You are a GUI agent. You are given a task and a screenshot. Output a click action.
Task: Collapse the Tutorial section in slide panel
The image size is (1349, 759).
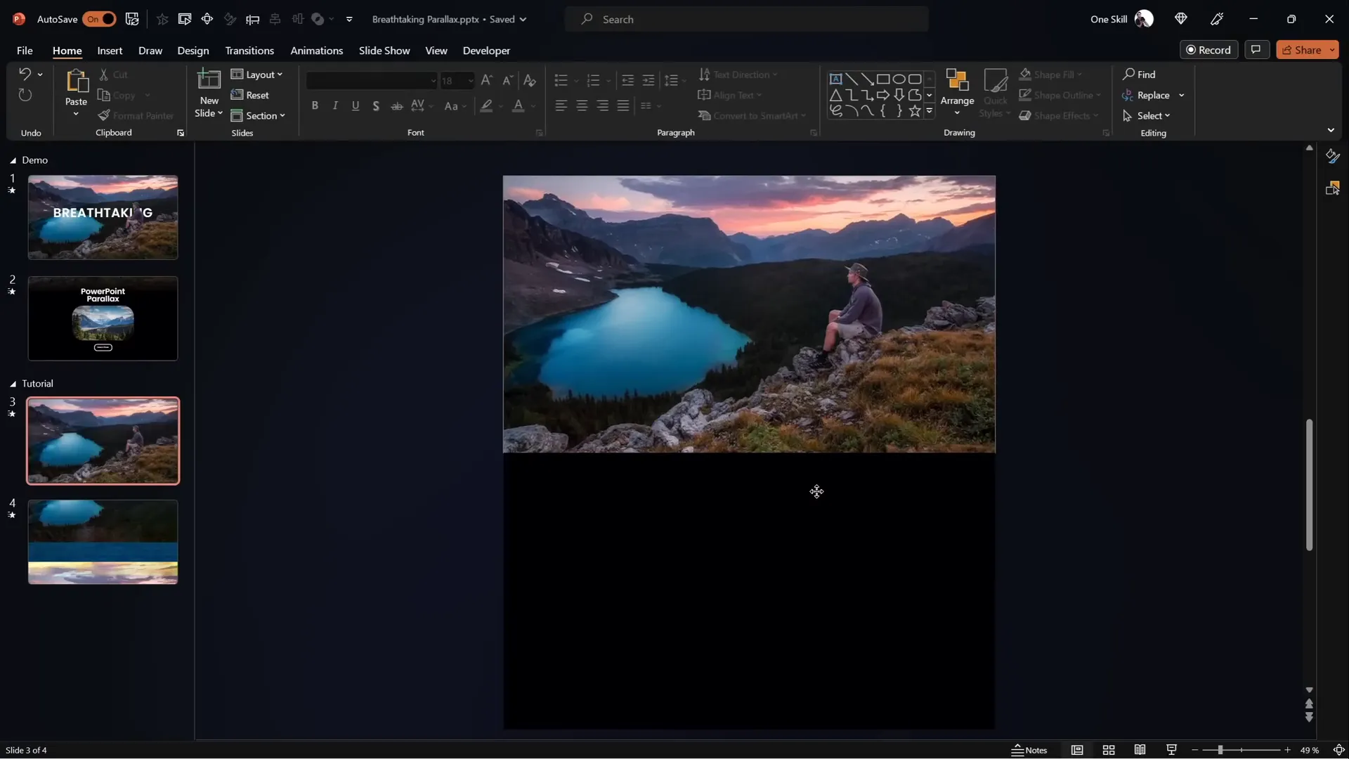12,384
